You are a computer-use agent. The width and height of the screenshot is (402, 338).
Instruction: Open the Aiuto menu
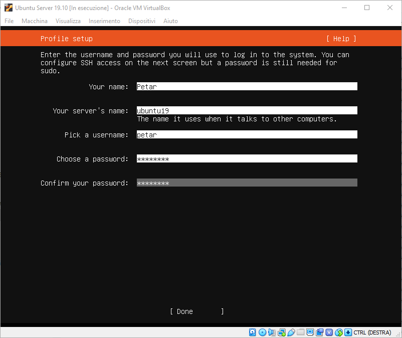[x=170, y=21]
